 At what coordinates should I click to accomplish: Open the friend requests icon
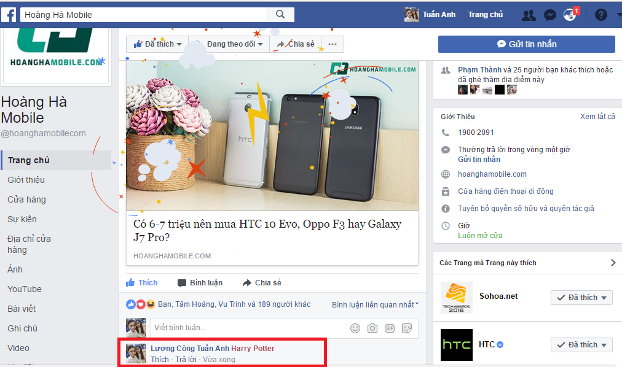tap(528, 15)
